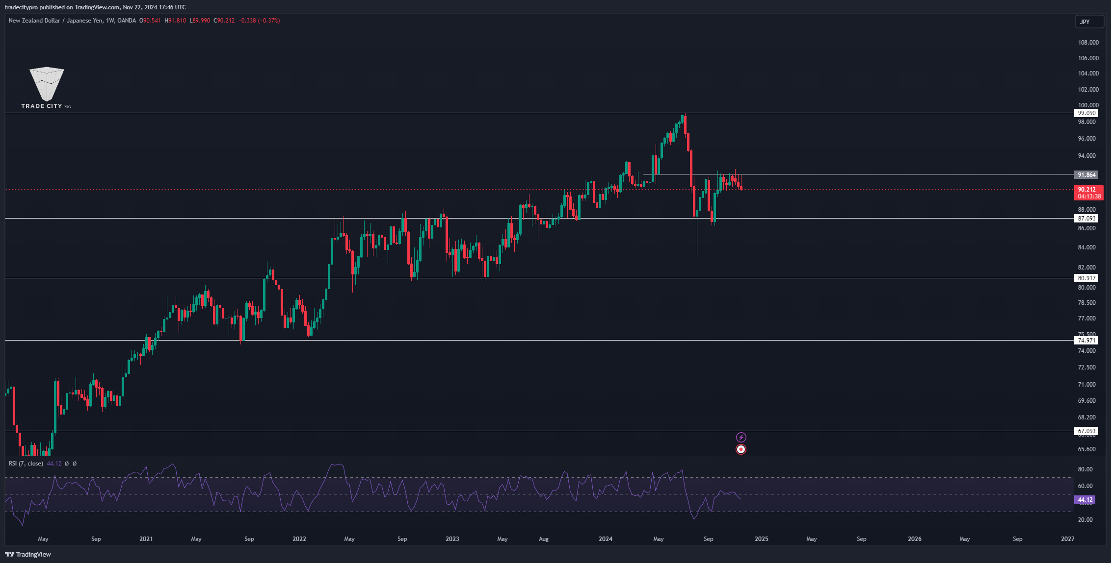Select the 80.917 horizontal line price label

point(1086,278)
